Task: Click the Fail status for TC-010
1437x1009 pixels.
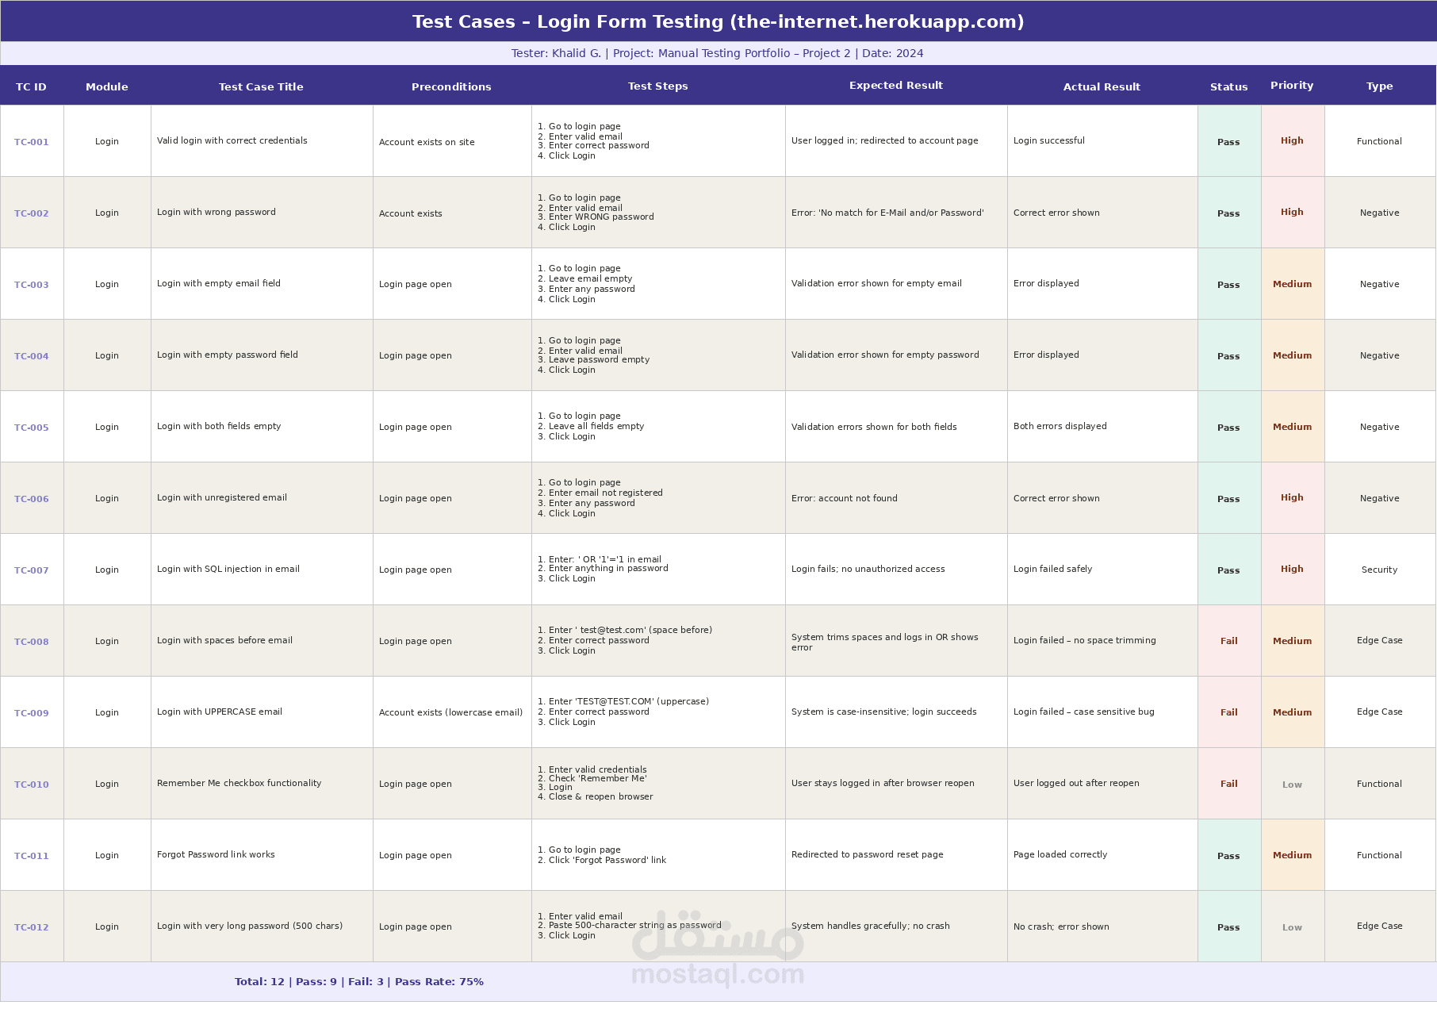Action: pos(1229,784)
